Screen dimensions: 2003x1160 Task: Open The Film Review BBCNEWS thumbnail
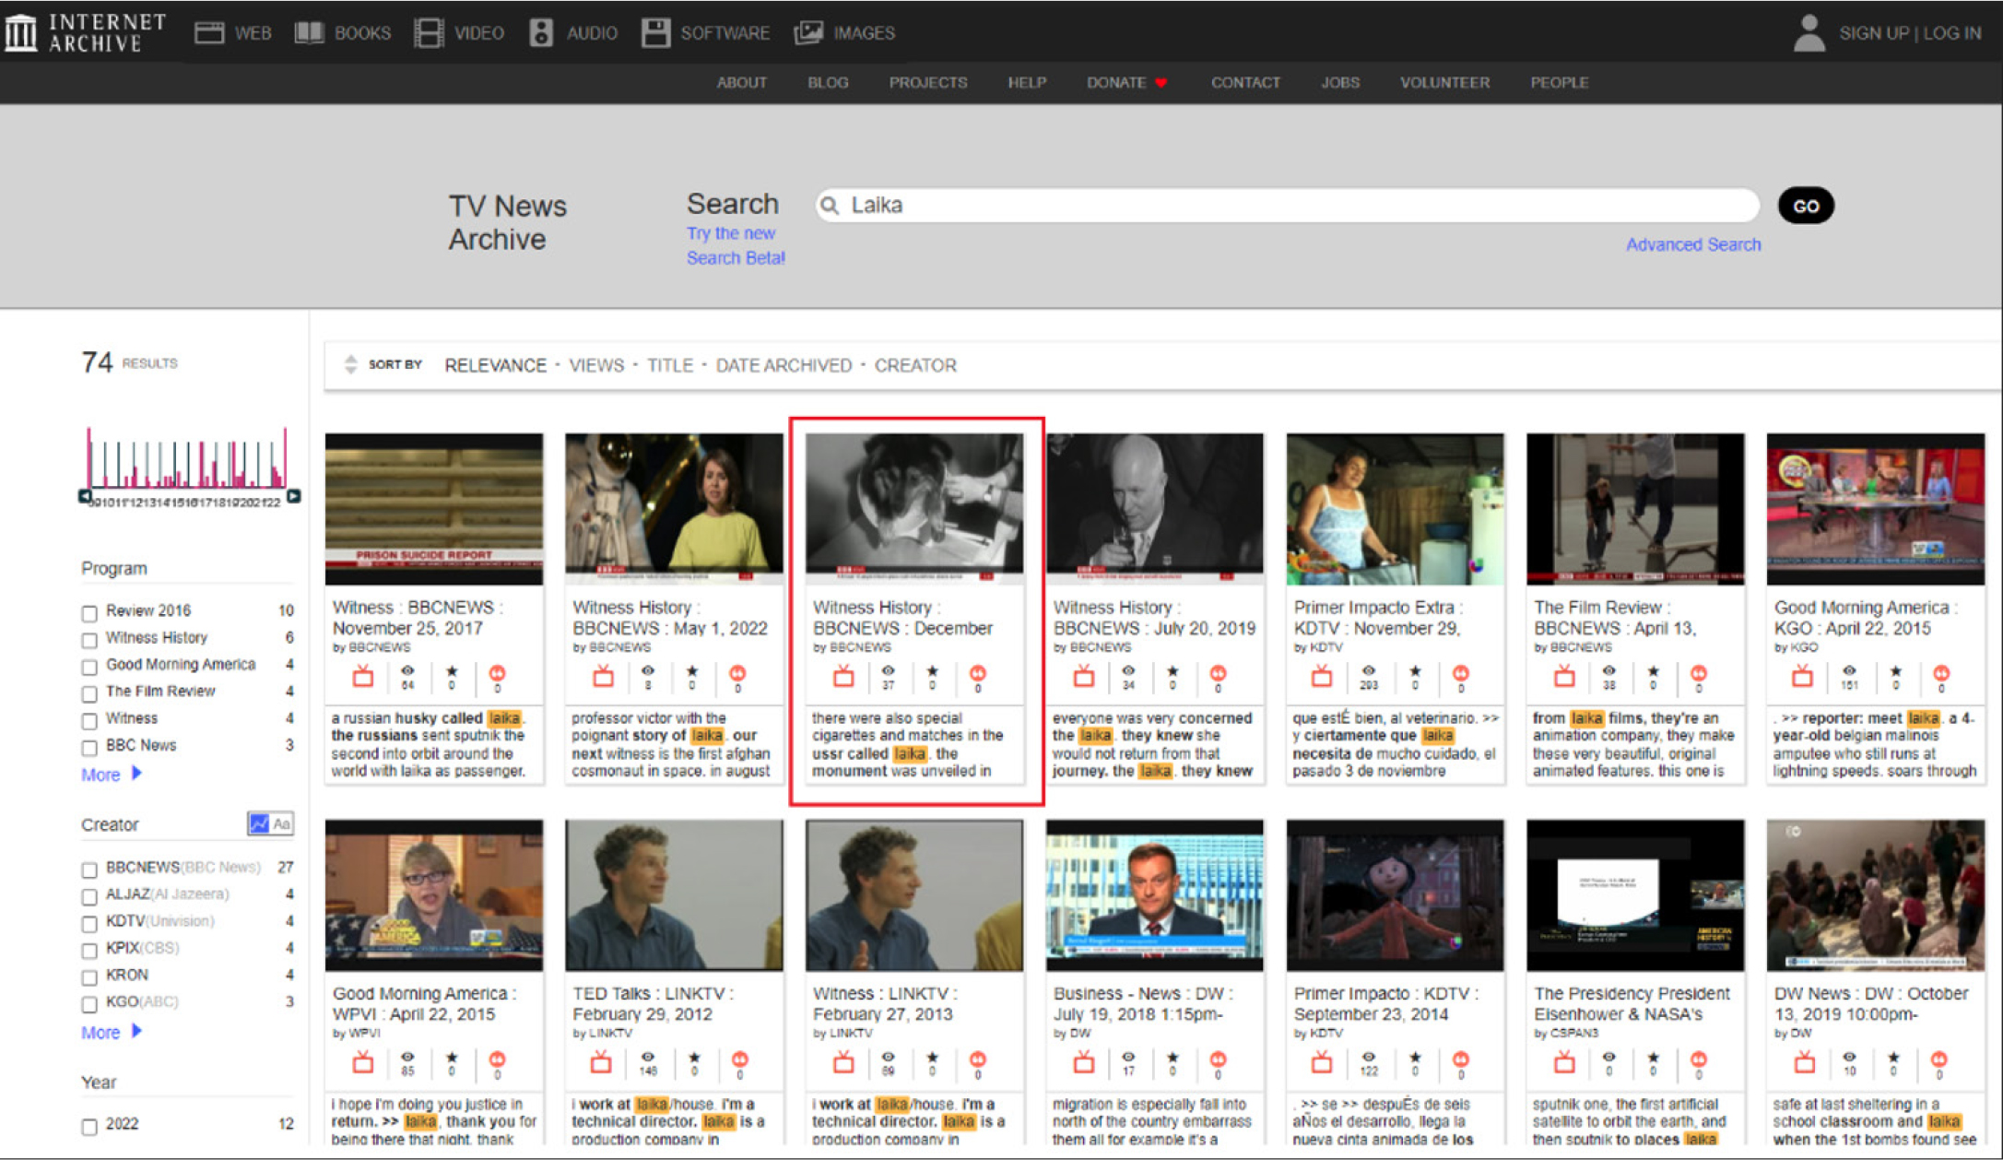pos(1635,509)
